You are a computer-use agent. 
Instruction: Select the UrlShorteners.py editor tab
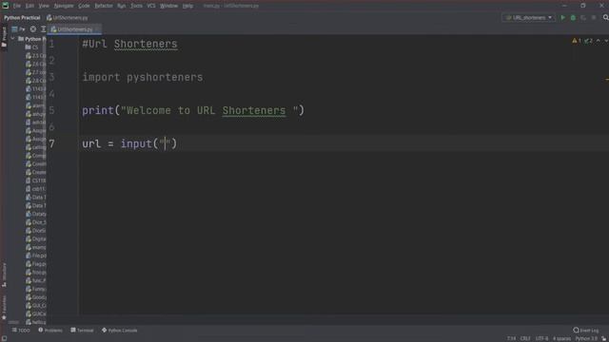[x=74, y=29]
